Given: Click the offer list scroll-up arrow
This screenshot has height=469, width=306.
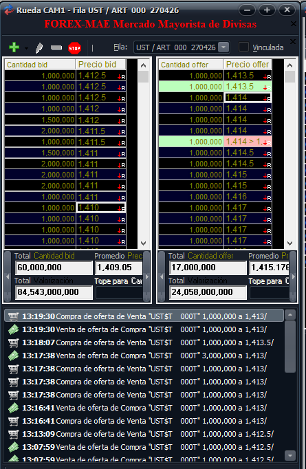Looking at the screenshot, I should (x=289, y=65).
